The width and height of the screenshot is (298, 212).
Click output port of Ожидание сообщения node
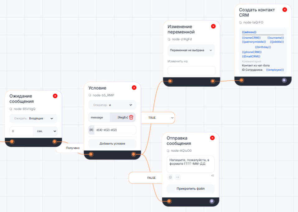pyautogui.click(x=55, y=142)
